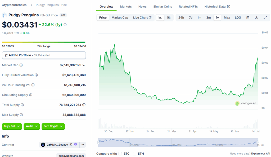The width and height of the screenshot is (271, 157).
Task: Open Similar Coins tab
Action: 163,7
